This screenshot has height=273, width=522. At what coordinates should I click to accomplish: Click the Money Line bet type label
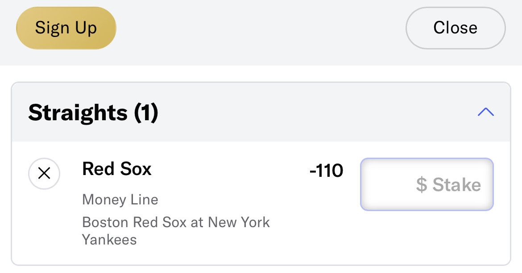[120, 200]
